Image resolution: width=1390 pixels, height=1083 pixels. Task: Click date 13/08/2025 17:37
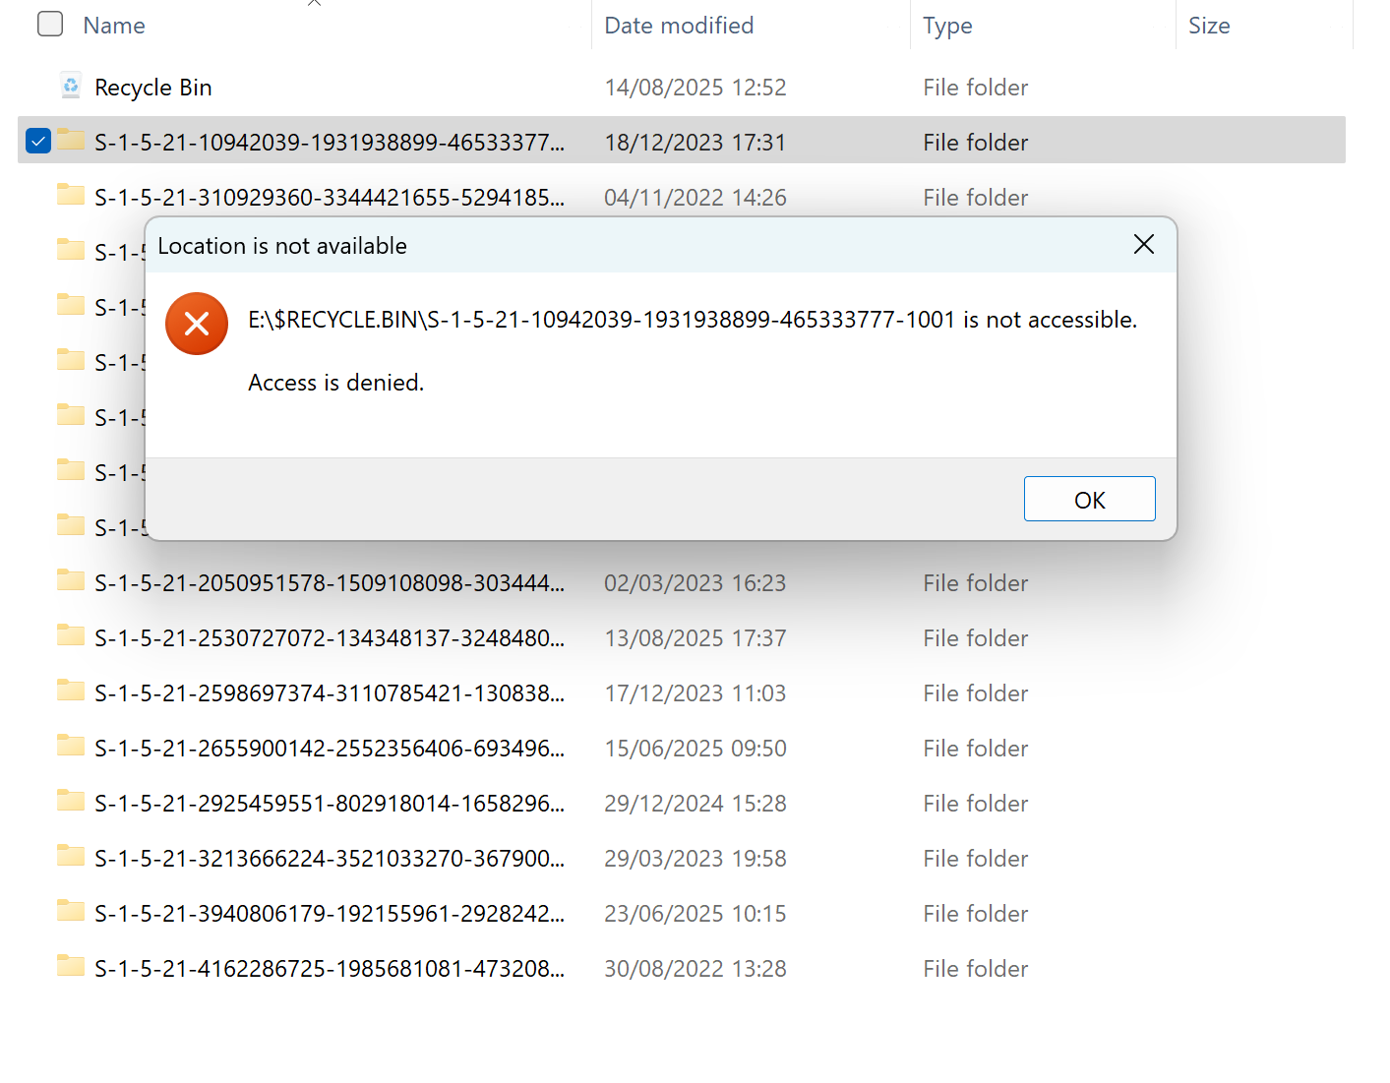pos(695,638)
